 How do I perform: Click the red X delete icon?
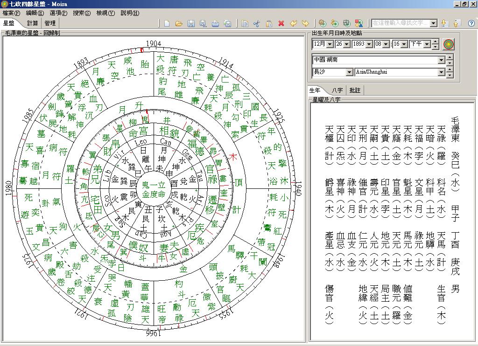[x=281, y=23]
